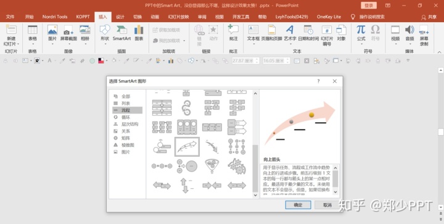Select the Funnel SmartArt layout

click(212, 166)
